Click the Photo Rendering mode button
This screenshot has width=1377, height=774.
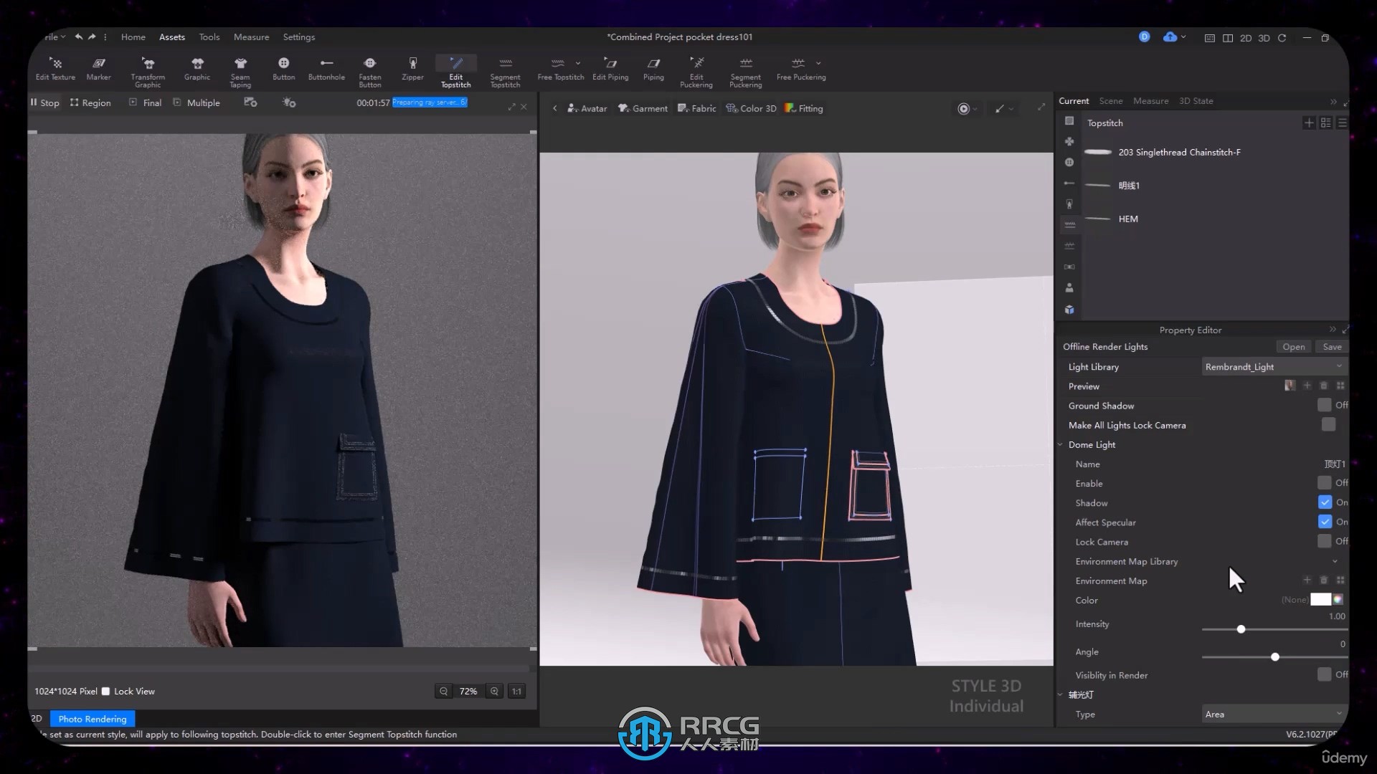(x=91, y=718)
